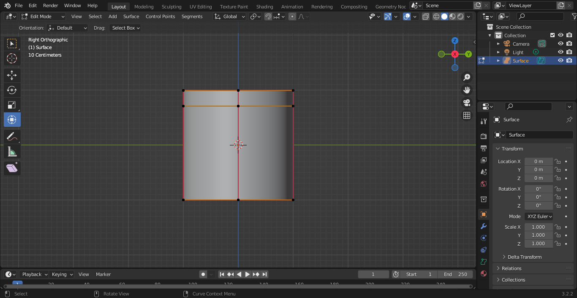
Task: Click the pin icon beside Surface header
Action: pos(569,120)
